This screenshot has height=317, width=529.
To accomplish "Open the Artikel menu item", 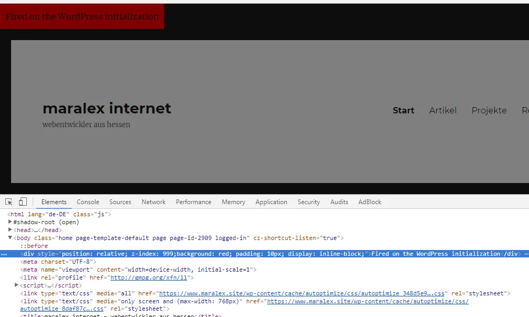I will point(443,110).
